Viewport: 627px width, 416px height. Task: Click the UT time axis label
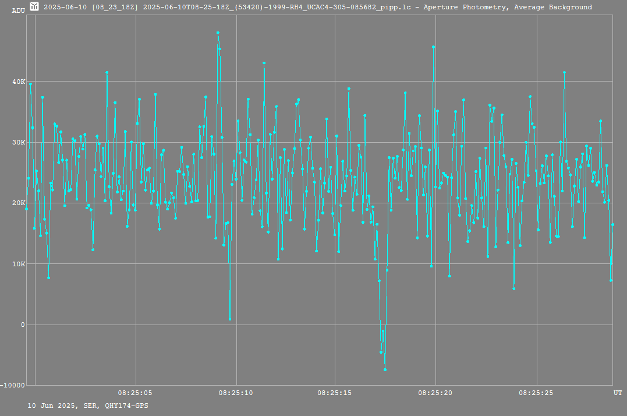tap(617, 393)
